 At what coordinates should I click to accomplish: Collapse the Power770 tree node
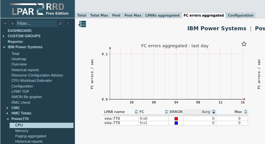(x=8, y=119)
